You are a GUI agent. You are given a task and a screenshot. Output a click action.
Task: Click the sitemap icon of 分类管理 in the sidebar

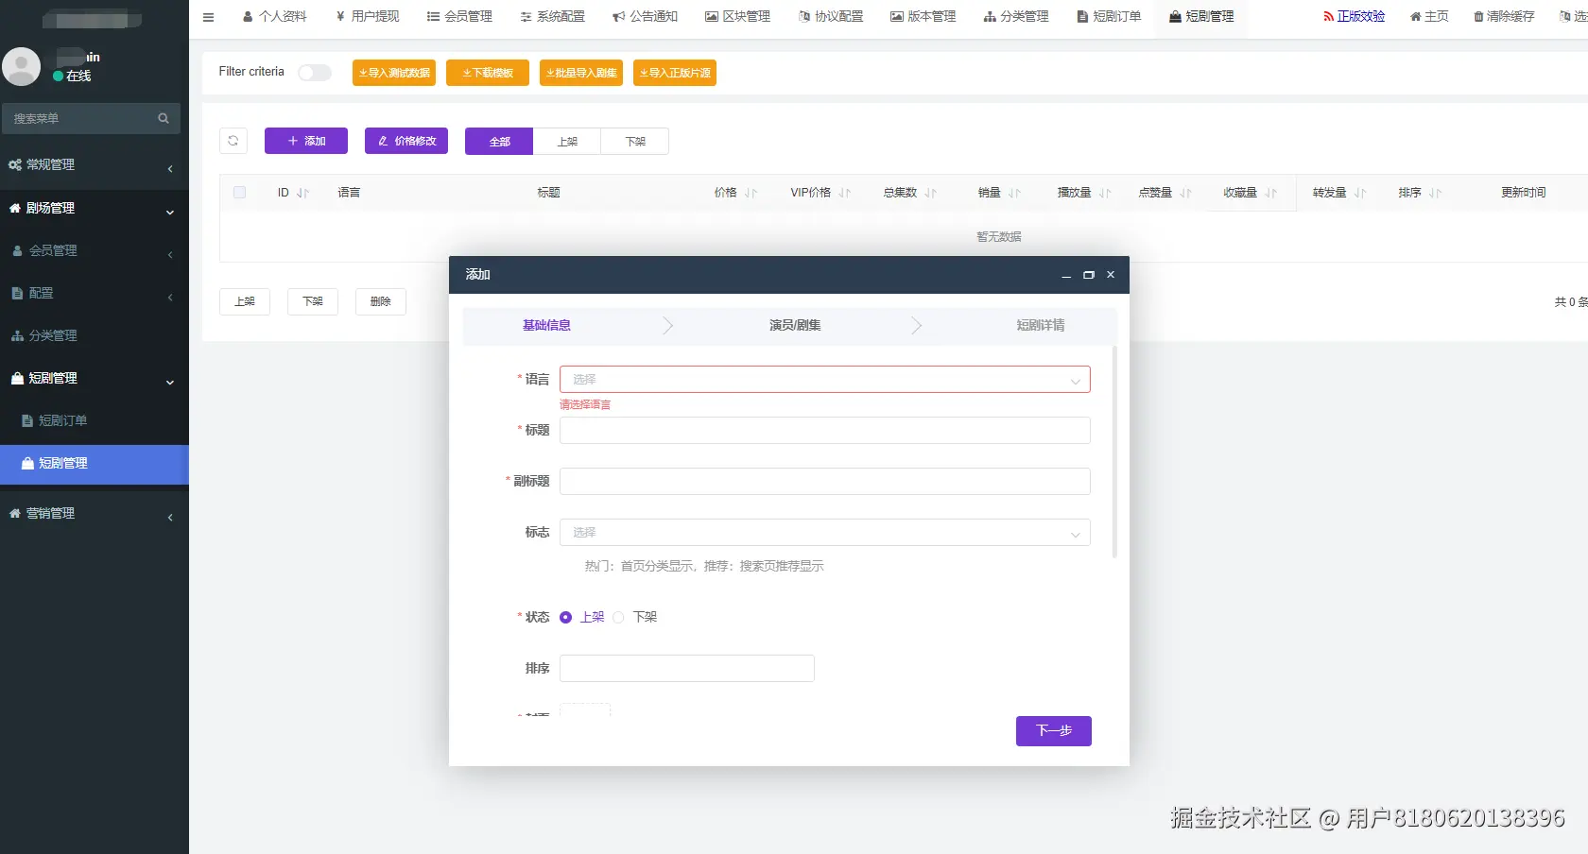[x=17, y=335]
